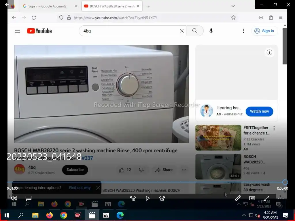Dismiss the Experiencing interruptions notice
Image resolution: width=295 pixels, height=221 pixels.
point(98,188)
